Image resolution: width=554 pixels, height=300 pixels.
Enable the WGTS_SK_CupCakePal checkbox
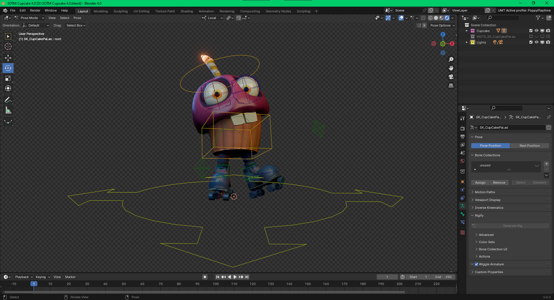click(x=531, y=36)
